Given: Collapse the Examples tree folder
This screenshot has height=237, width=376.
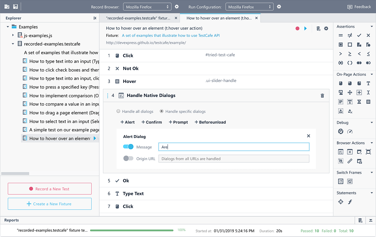Looking at the screenshot, I should pyautogui.click(x=8, y=27).
